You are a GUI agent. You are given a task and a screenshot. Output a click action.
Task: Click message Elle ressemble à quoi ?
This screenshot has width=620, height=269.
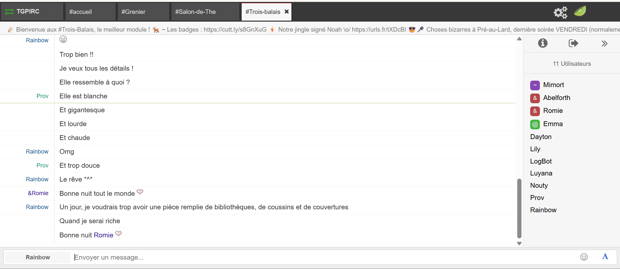95,82
